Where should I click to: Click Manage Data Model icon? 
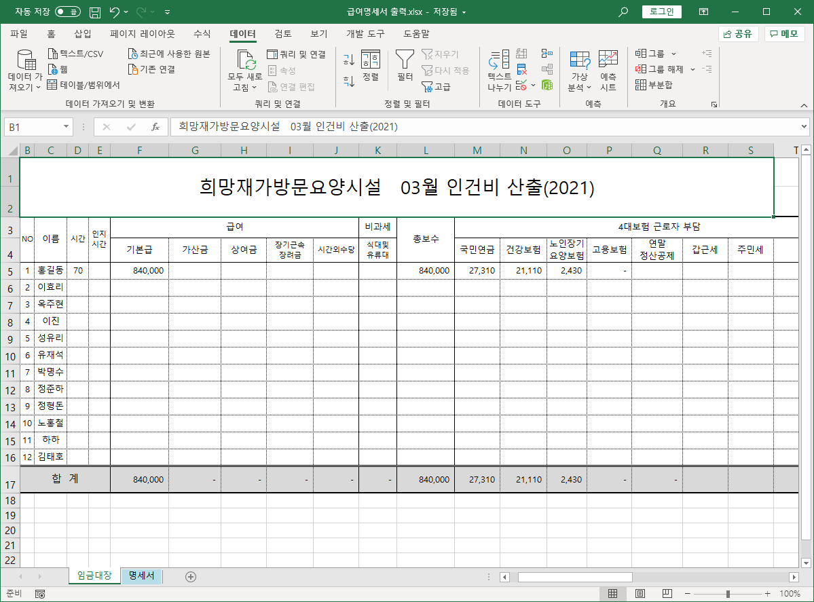point(547,85)
